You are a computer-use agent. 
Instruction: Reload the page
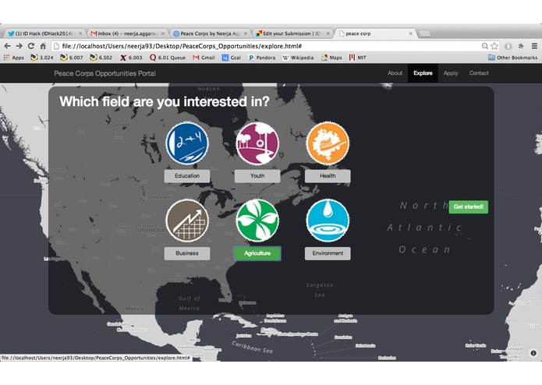(31, 46)
